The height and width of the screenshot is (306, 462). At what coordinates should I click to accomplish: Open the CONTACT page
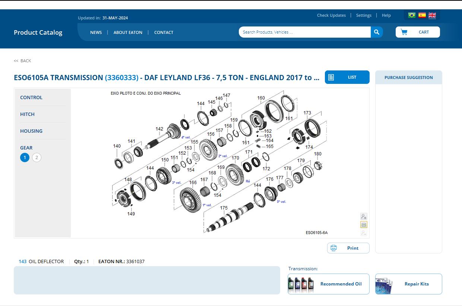pos(164,32)
